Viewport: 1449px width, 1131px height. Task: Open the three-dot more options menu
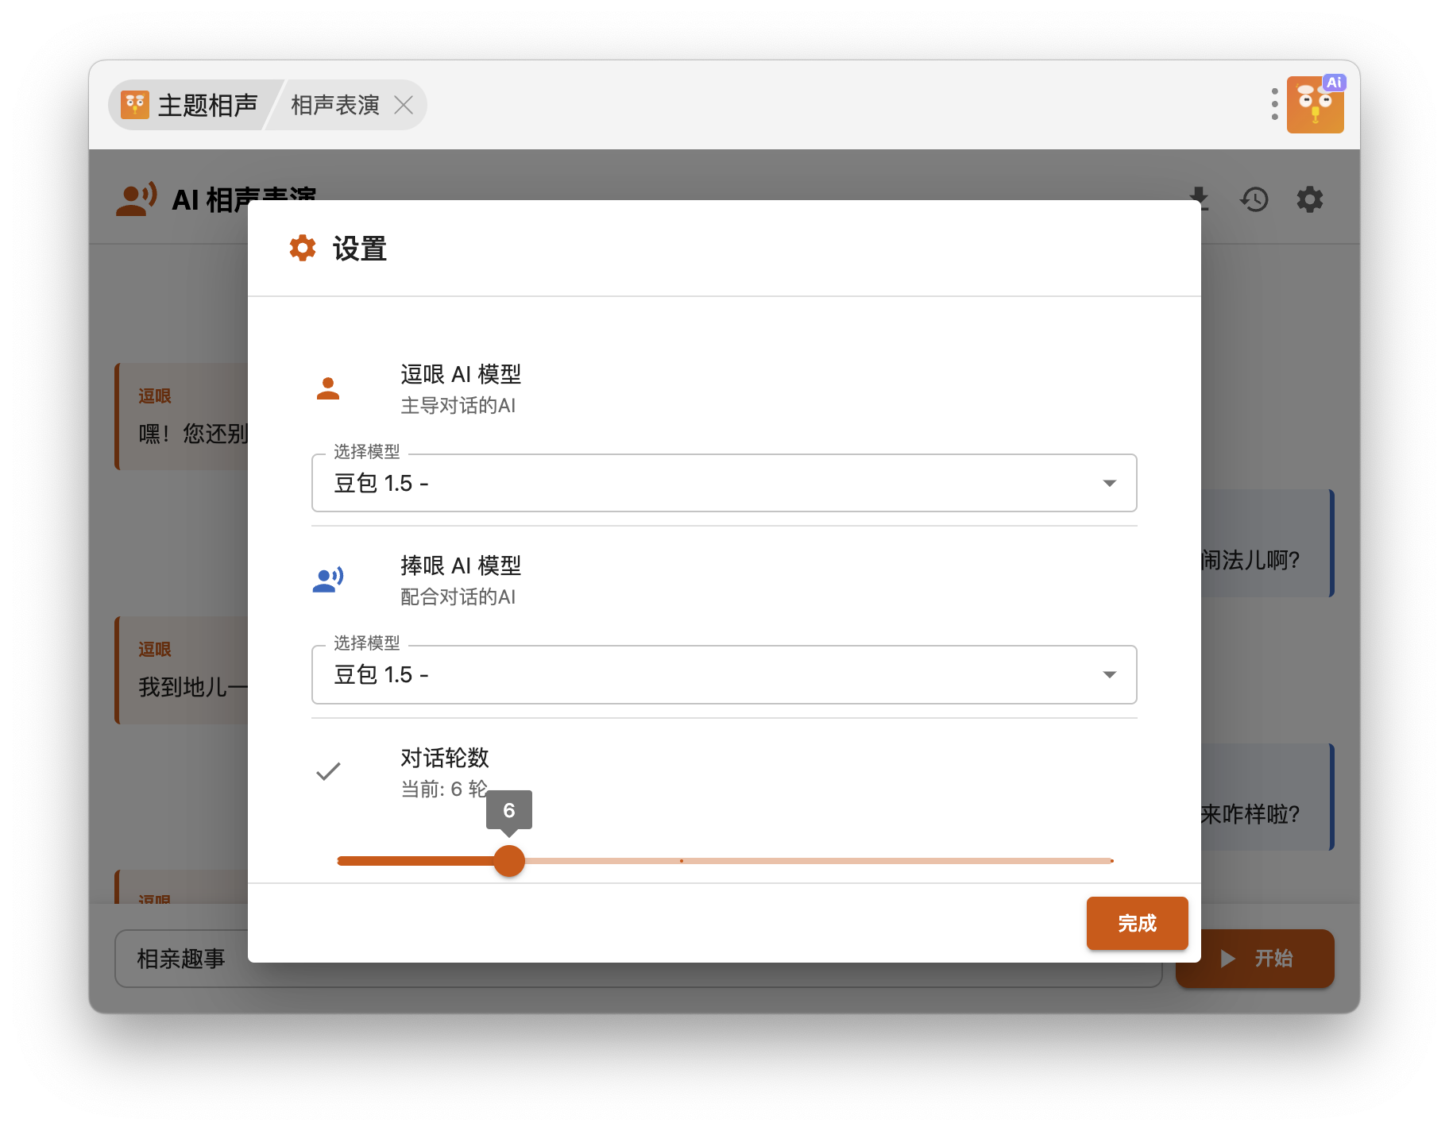(x=1274, y=104)
